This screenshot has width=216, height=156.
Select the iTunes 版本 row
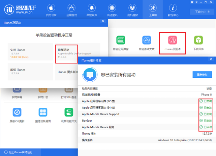pos(147,133)
